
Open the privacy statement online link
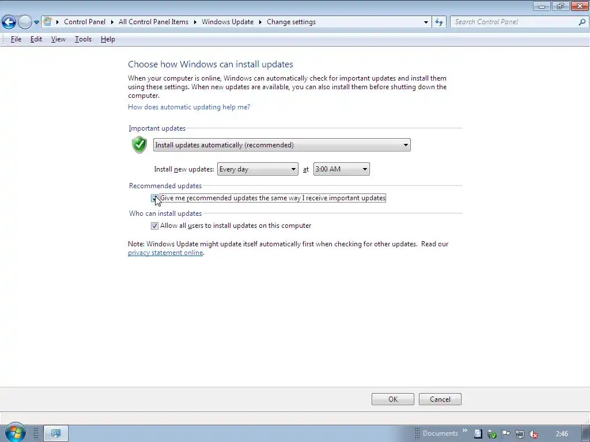pyautogui.click(x=165, y=253)
